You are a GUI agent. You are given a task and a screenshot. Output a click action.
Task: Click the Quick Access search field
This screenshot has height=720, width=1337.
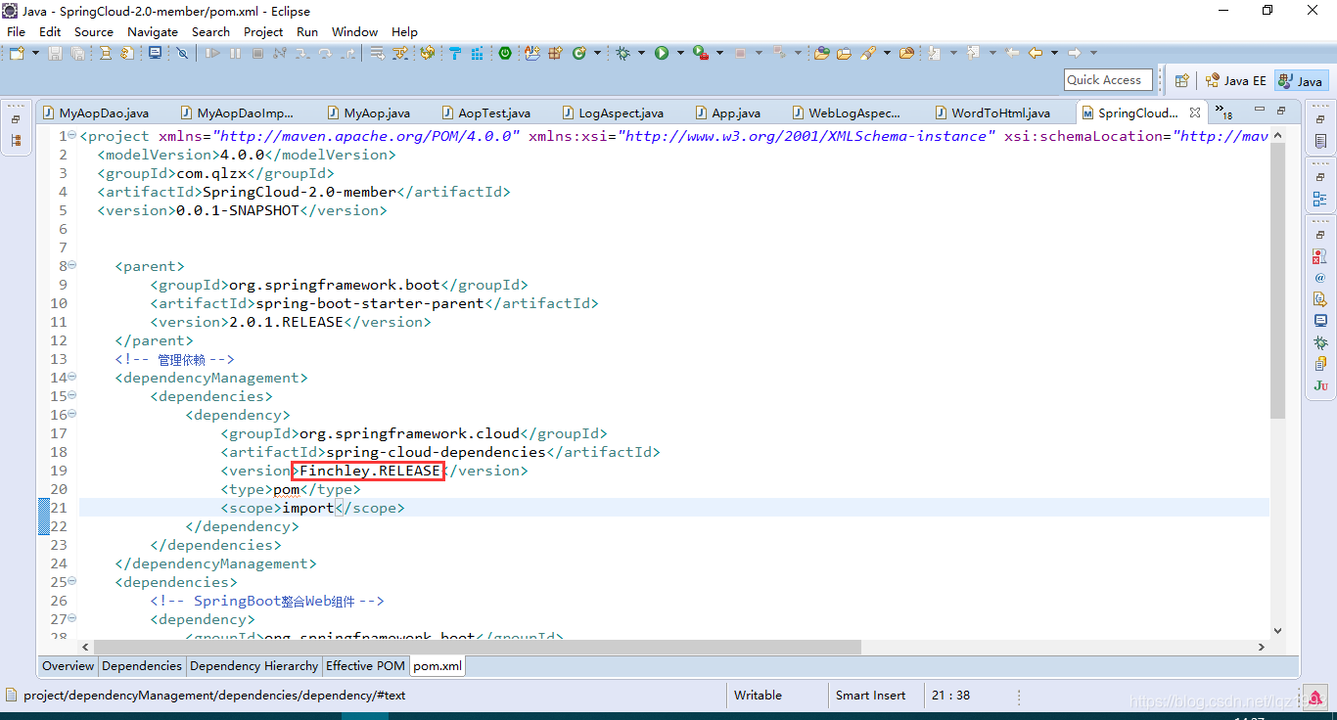1107,80
